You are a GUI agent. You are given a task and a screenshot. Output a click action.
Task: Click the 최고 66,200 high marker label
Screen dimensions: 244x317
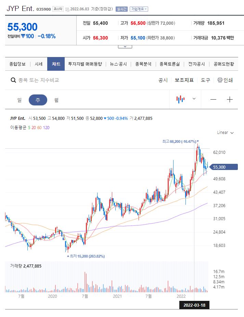[x=181, y=141]
